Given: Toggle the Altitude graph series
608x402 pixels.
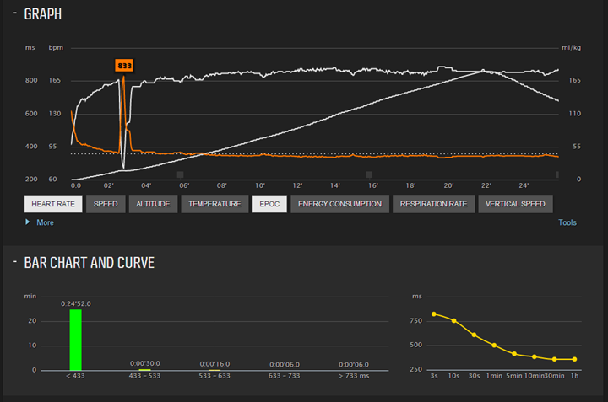Looking at the screenshot, I should pos(153,204).
